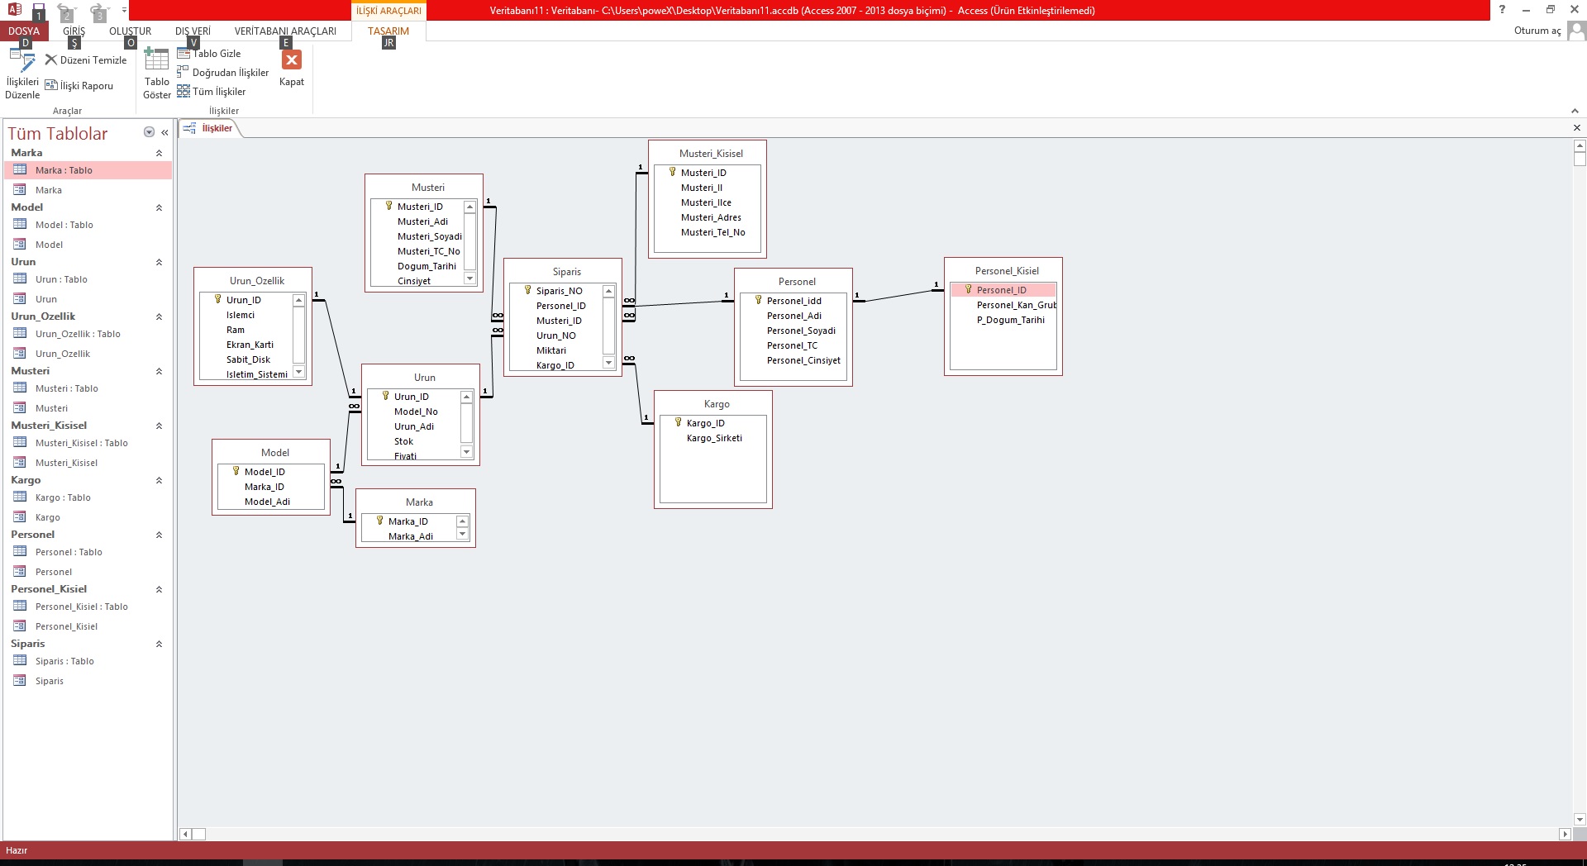1587x866 pixels.
Task: Click Tüm İlişkiler all relationships tool
Action: tap(183, 92)
